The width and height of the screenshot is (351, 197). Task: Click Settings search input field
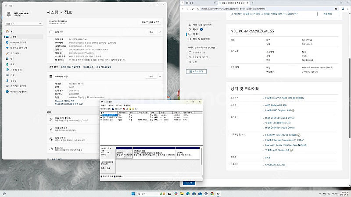pyautogui.click(x=24, y=24)
